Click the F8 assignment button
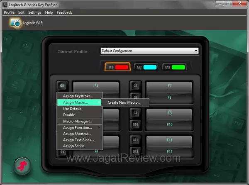The height and width of the screenshot is (185, 249). pyautogui.click(x=169, y=98)
